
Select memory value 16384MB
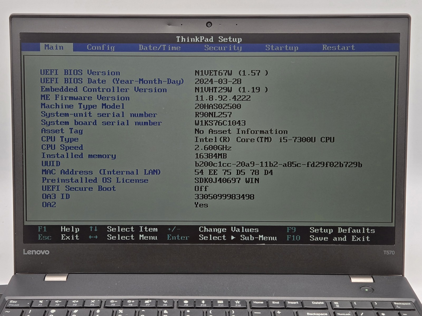(x=211, y=156)
